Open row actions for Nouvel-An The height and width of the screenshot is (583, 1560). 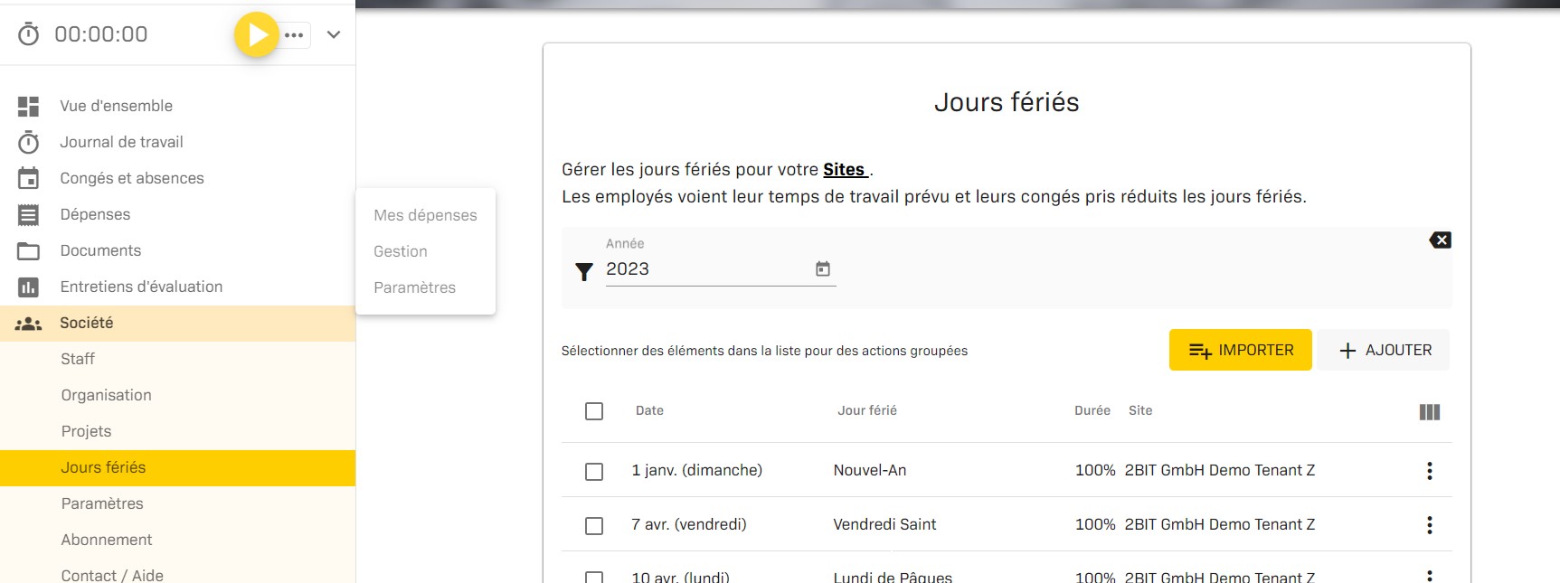(1430, 471)
